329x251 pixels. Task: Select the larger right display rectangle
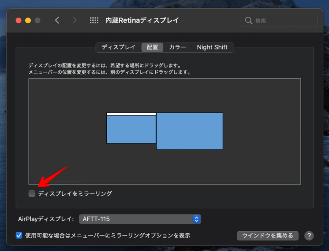[x=189, y=131]
